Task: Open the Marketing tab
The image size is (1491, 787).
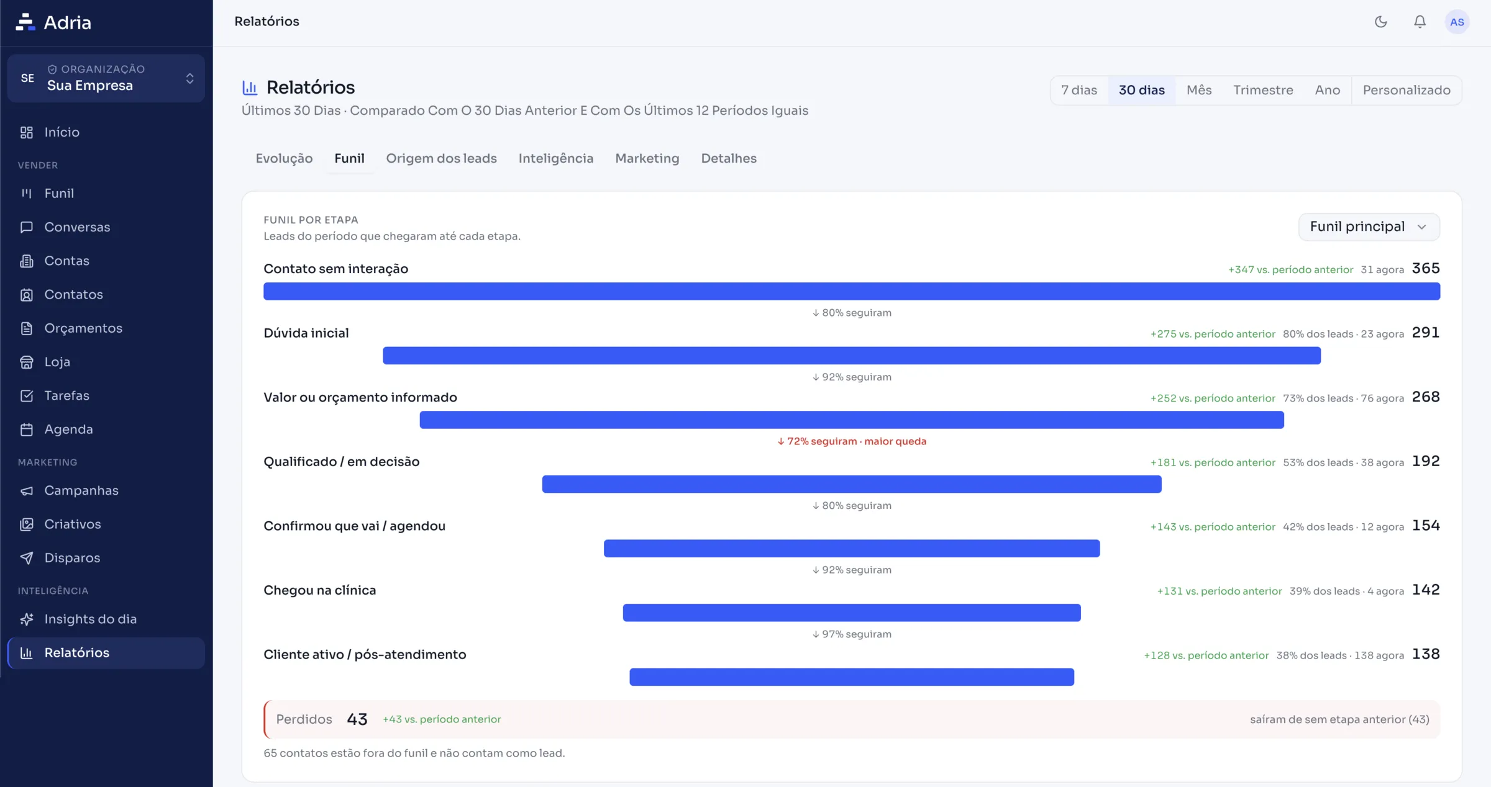Action: coord(647,159)
